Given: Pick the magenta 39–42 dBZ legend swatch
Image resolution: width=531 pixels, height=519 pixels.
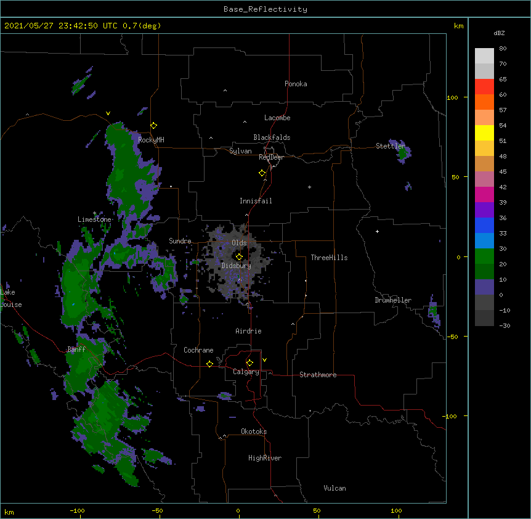Looking at the screenshot, I should click(x=484, y=195).
